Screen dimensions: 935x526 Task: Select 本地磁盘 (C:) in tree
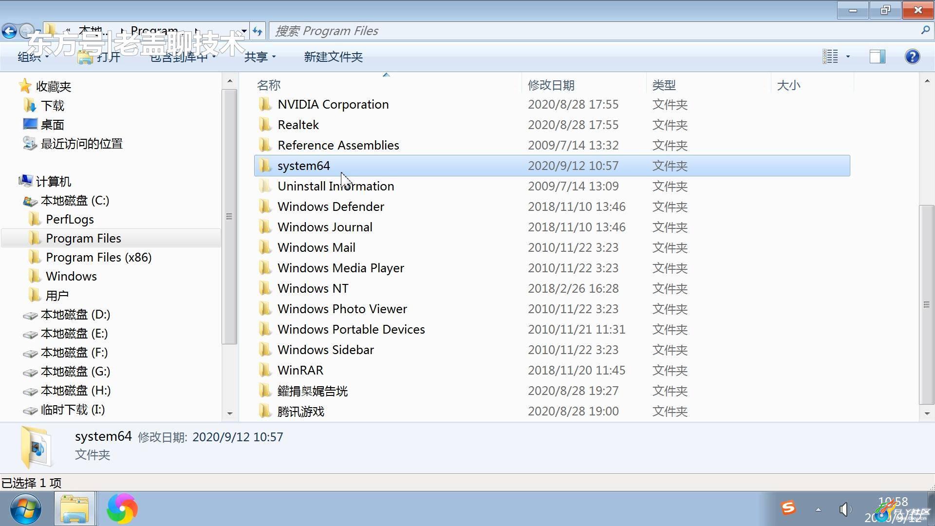coord(66,201)
